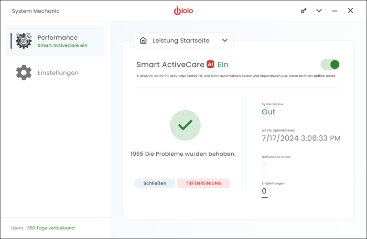This screenshot has height=239, width=367.
Task: Click the green checkmark status circle
Action: [x=185, y=125]
